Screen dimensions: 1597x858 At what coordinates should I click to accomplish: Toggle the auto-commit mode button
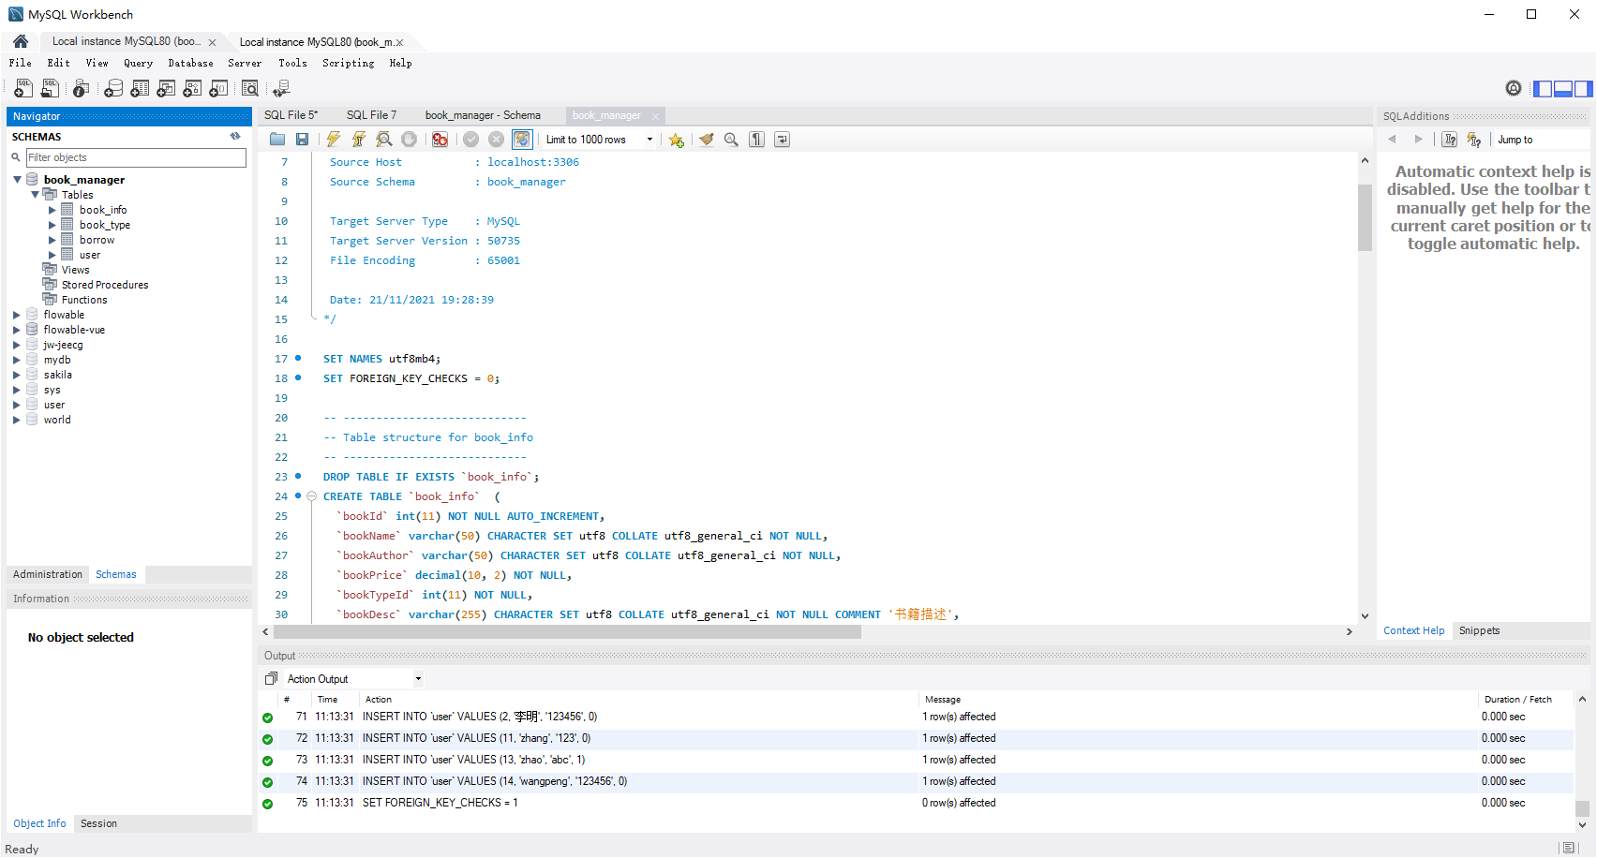click(x=522, y=140)
